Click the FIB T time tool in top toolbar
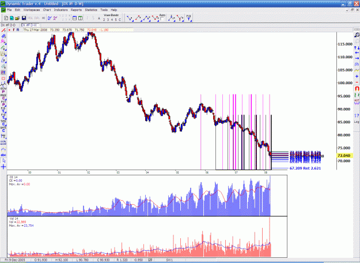This screenshot has width=360, height=263. (x=189, y=18)
